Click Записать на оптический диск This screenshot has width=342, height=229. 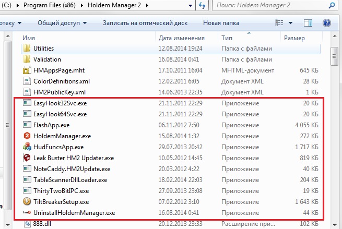click(x=145, y=23)
